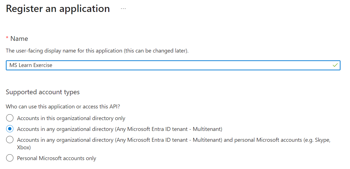Select multitenant plus personal Microsoft accounts option
Image resolution: width=350 pixels, height=169 pixels.
[x=9, y=140]
